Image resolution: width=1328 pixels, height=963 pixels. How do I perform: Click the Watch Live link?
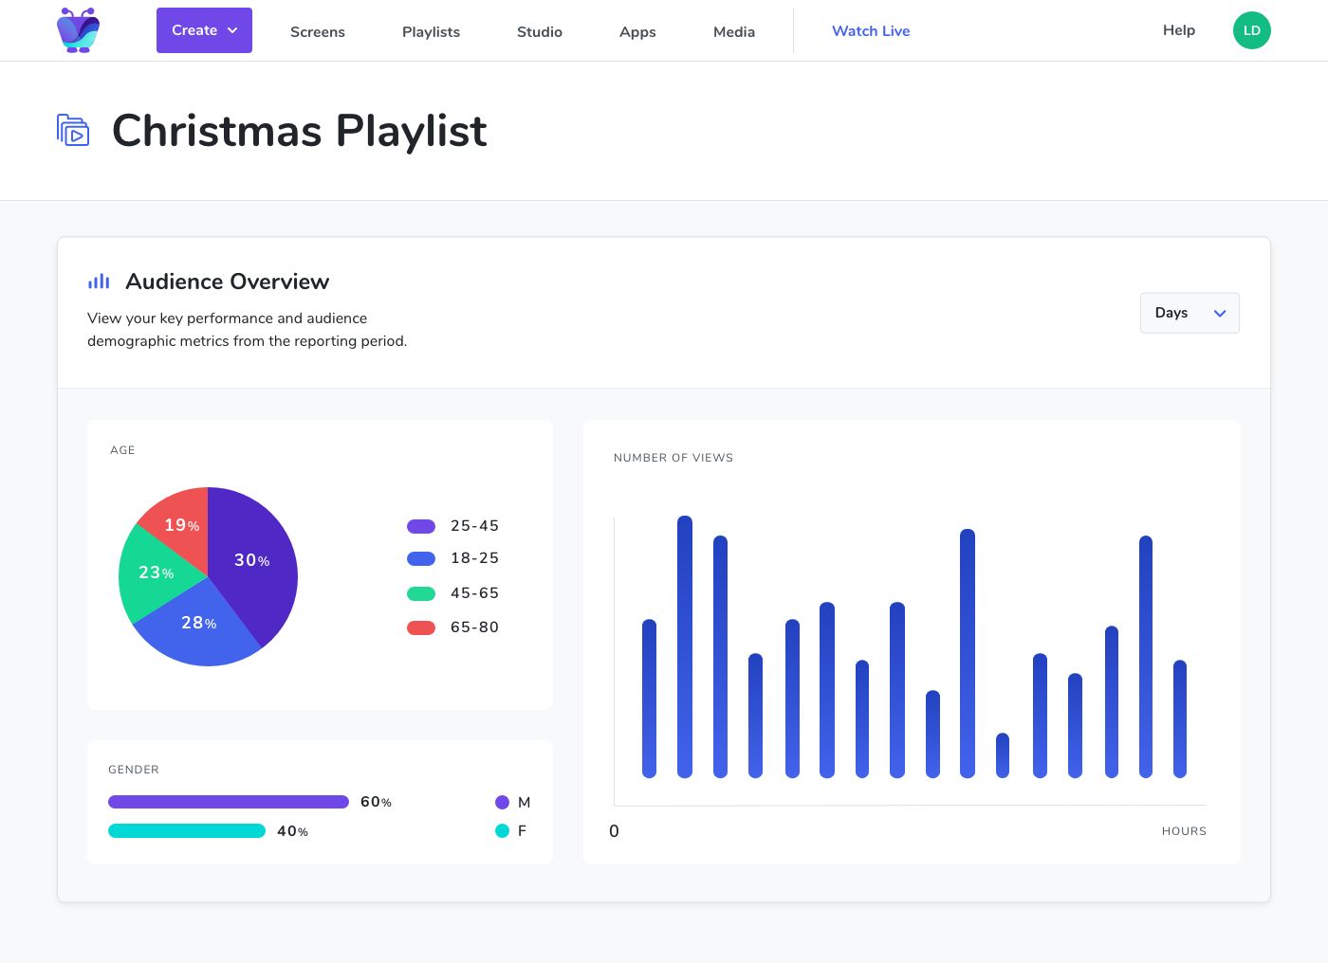[x=871, y=30]
